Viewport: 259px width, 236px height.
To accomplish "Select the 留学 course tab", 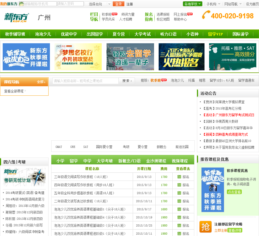I will tap(74, 161).
